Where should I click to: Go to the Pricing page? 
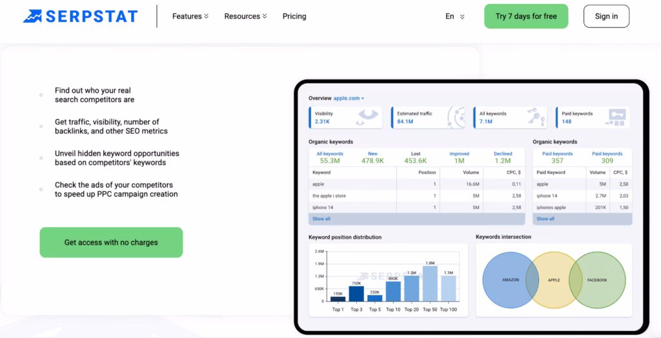pos(294,16)
